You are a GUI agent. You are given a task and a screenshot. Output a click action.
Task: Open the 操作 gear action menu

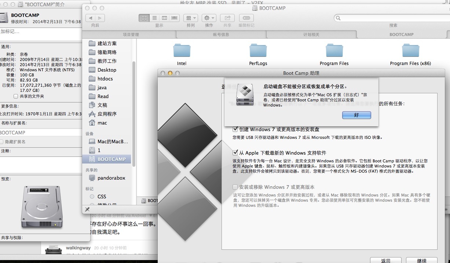[209, 18]
